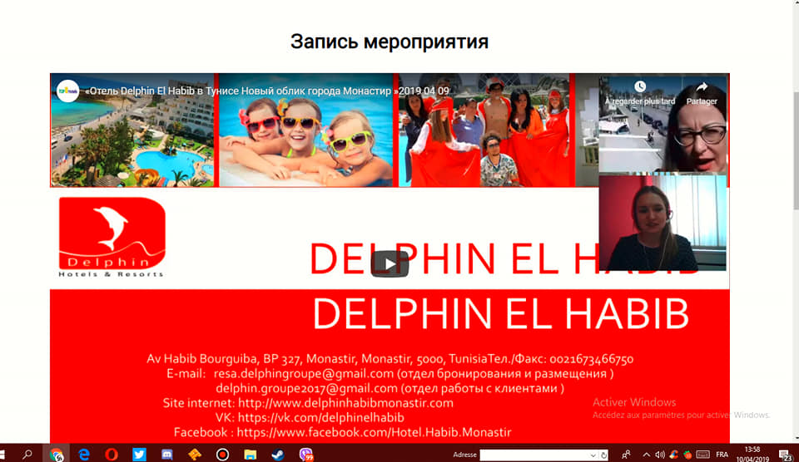Click the pink-background webcam feed of the woman
Image resolution: width=799 pixels, height=462 pixels.
point(663,223)
